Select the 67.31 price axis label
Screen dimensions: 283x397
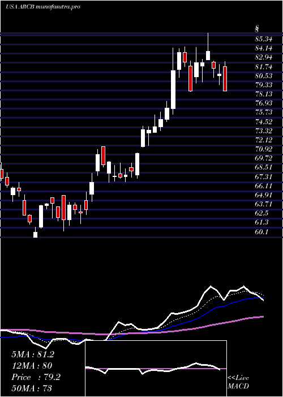pyautogui.click(x=264, y=177)
